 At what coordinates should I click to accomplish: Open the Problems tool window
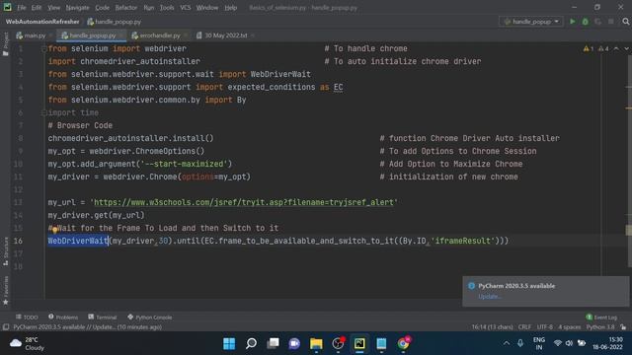point(63,318)
